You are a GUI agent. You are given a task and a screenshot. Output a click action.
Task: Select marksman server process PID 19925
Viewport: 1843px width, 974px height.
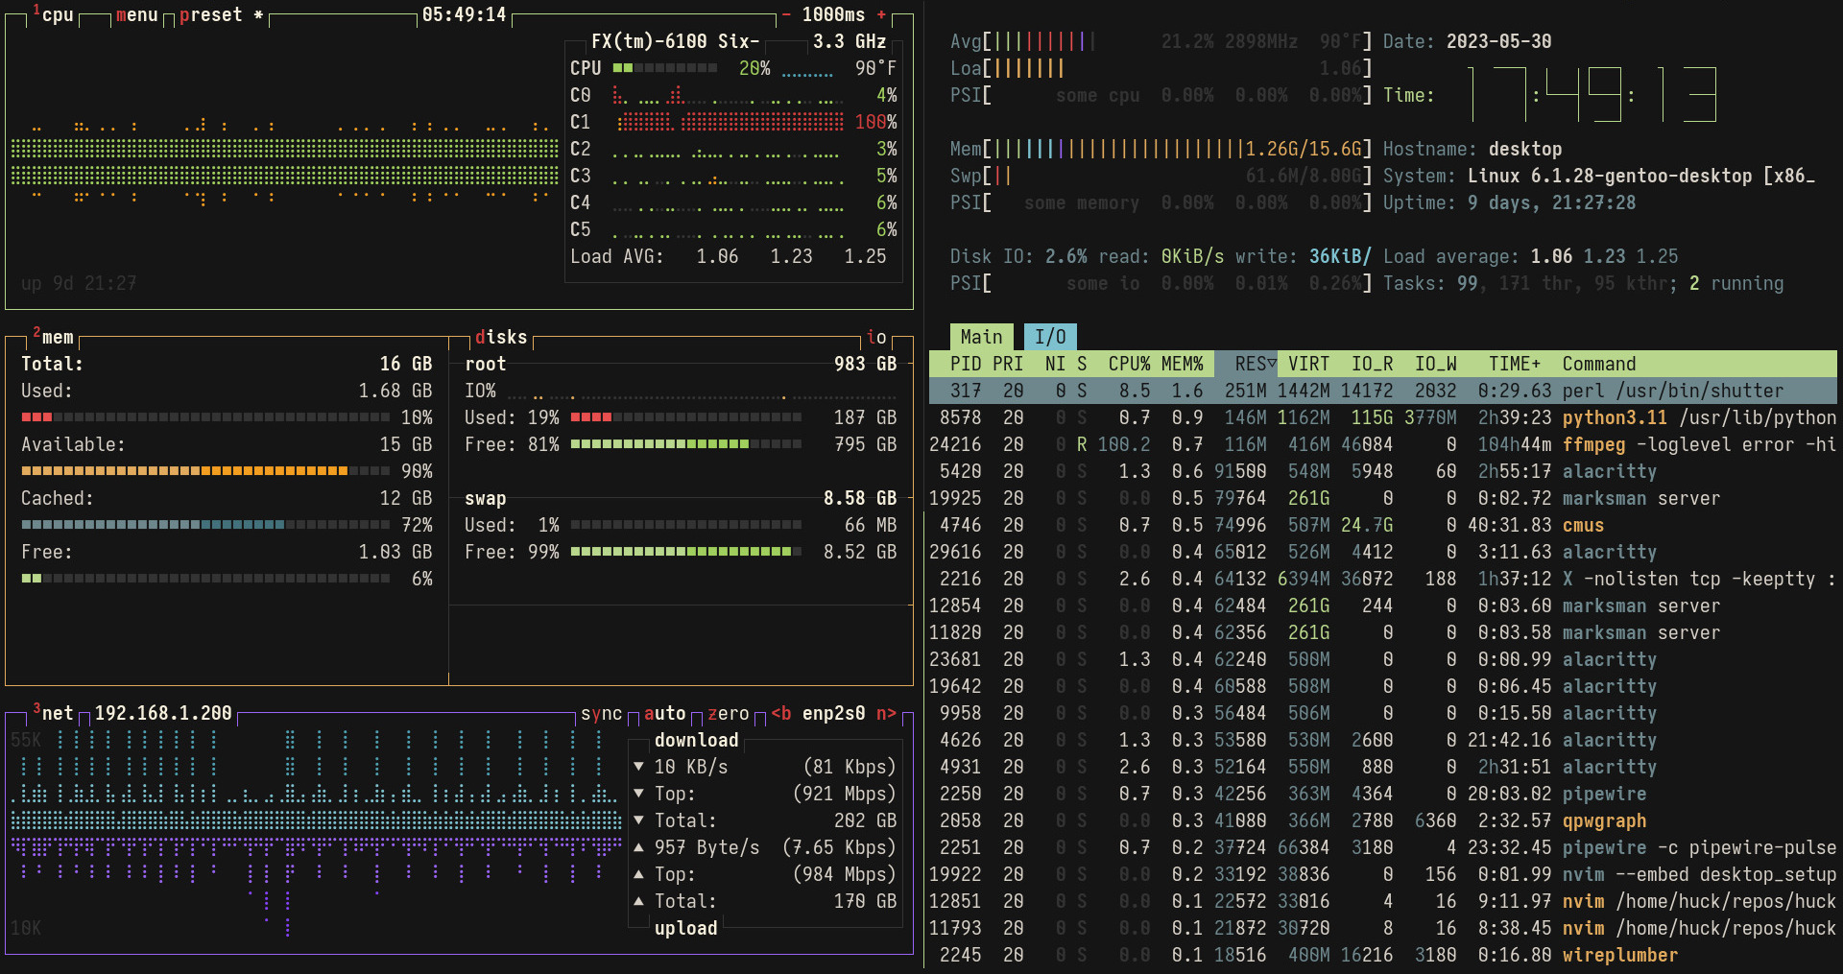tap(1383, 498)
